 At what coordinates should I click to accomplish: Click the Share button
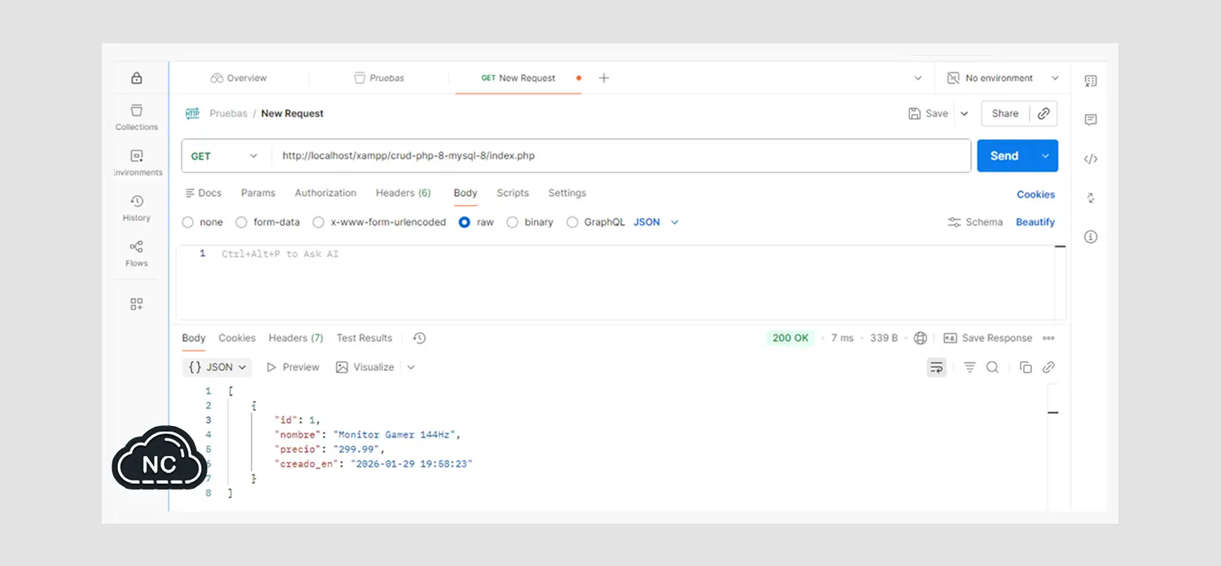[1005, 114]
